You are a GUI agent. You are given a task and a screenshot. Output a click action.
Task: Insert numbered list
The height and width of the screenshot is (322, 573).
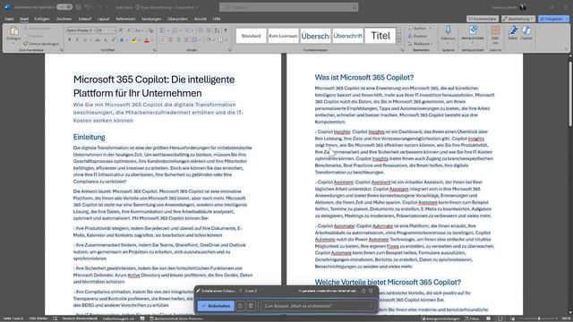[175, 30]
